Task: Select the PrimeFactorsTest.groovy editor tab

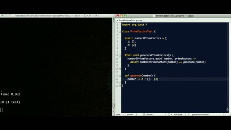Action: [130, 20]
